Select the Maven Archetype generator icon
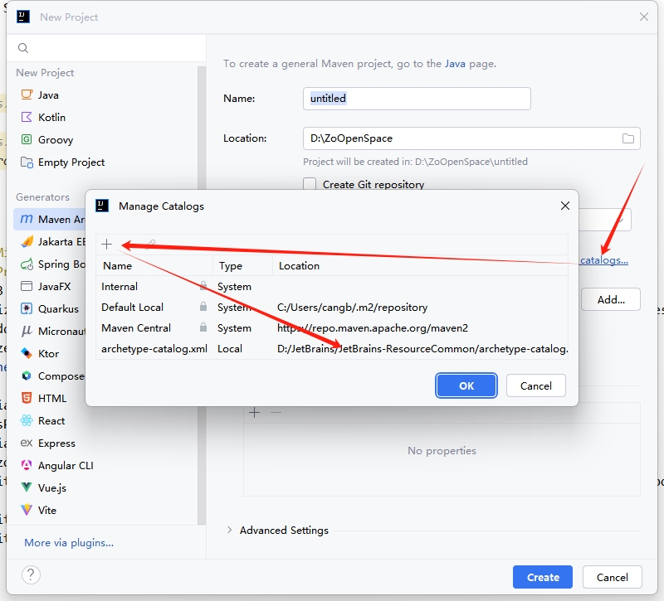This screenshot has width=664, height=601. 27,219
